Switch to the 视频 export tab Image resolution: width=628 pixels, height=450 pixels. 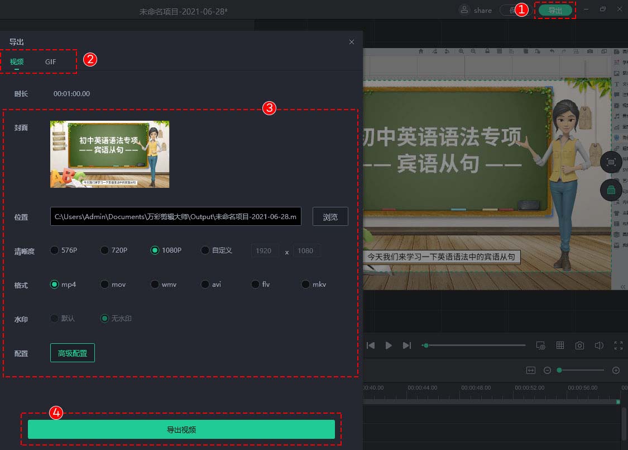17,61
